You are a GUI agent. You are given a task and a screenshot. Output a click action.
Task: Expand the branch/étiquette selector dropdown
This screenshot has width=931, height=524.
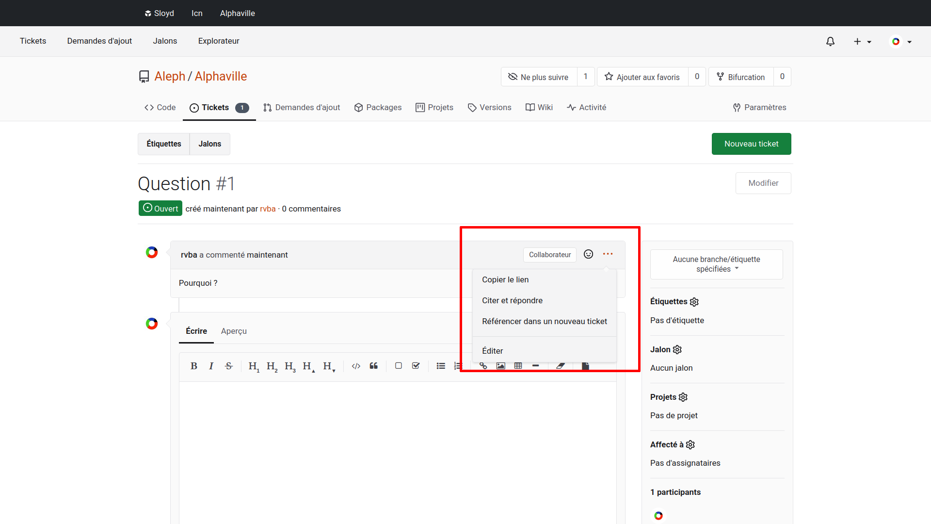[716, 264]
